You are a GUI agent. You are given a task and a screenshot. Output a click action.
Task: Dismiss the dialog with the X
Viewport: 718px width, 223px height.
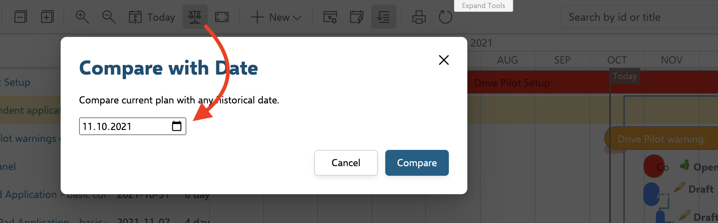[444, 60]
